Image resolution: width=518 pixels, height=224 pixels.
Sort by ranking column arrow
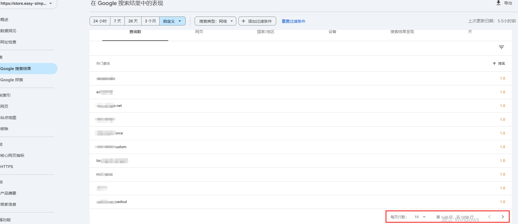click(x=494, y=64)
